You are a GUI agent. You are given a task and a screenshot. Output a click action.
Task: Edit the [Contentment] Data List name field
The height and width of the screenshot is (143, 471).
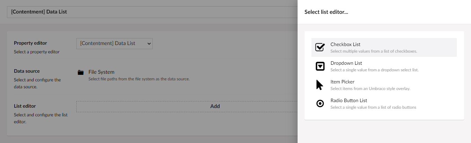click(x=152, y=11)
